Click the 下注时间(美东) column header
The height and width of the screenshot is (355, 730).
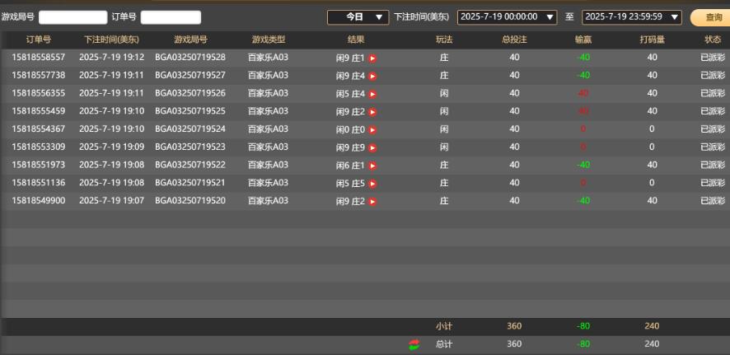112,40
